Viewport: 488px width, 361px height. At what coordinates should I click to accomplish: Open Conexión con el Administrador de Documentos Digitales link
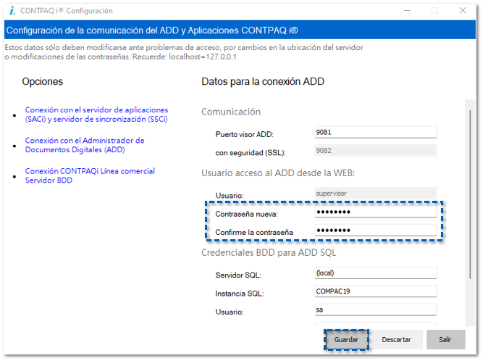(85, 145)
